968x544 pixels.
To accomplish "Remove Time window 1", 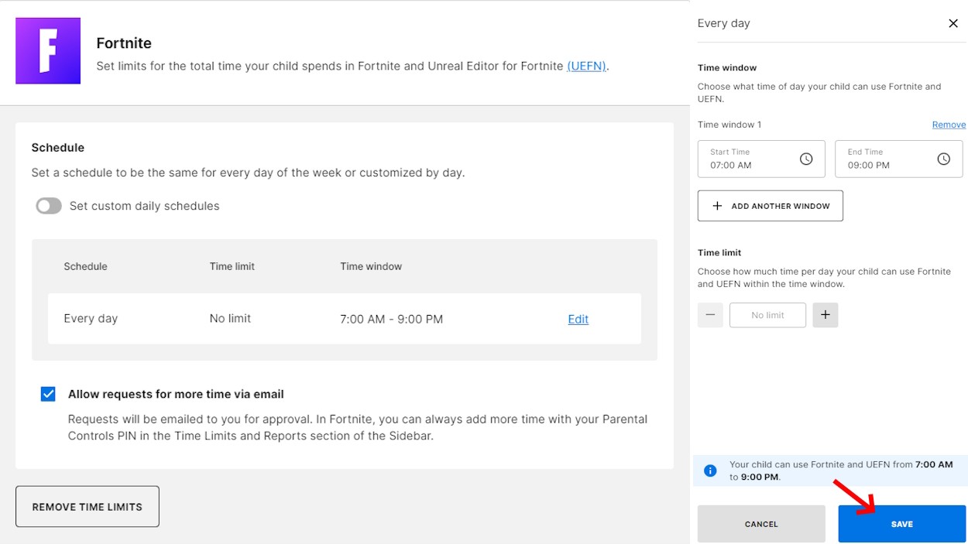I will [x=949, y=125].
